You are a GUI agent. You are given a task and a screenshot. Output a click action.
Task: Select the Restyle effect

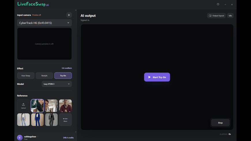[44, 75]
